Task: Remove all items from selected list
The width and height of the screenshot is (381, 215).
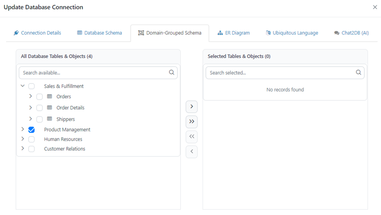Action: click(x=192, y=136)
